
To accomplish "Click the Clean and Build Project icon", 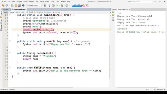I will point(53,5).
